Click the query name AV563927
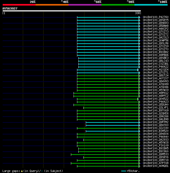 10,8
